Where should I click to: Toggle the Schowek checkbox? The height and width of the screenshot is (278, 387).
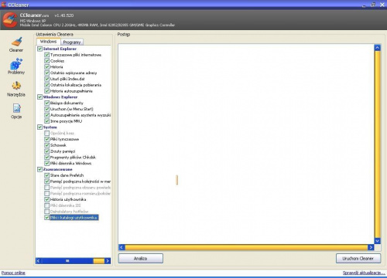(x=47, y=145)
